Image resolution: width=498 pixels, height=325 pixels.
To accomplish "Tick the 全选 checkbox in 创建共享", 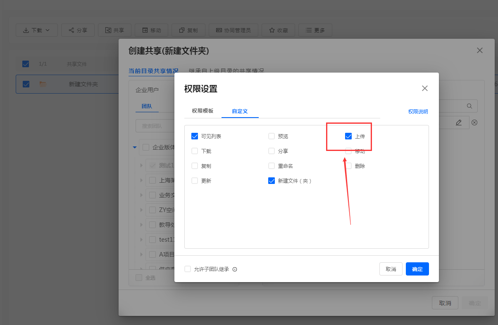I will 139,278.
